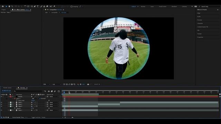The width and height of the screenshot is (221, 124).
Task: Hide the Take 5 layer
Action: pyautogui.click(x=1, y=103)
